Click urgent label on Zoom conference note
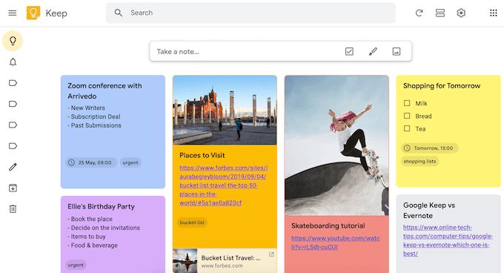This screenshot has height=273, width=504. (x=130, y=162)
